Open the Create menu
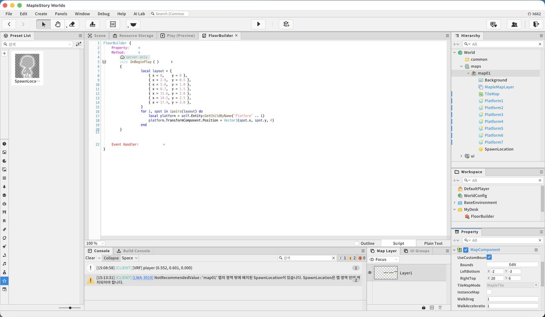This screenshot has width=545, height=317. pyautogui.click(x=41, y=14)
